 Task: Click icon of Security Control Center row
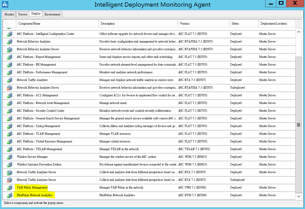(9, 111)
